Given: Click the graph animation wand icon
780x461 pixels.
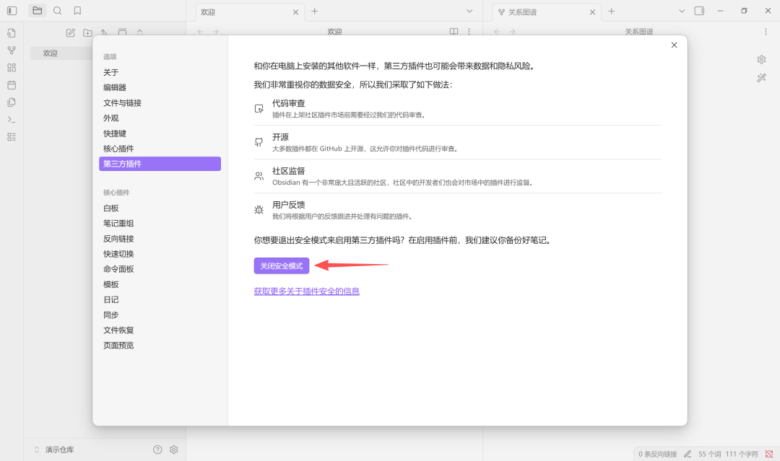Looking at the screenshot, I should [x=762, y=78].
